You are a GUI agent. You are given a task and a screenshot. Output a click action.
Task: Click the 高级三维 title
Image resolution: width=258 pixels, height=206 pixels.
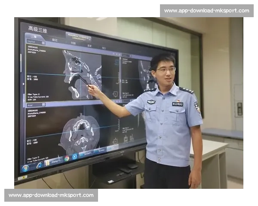pos(38,30)
